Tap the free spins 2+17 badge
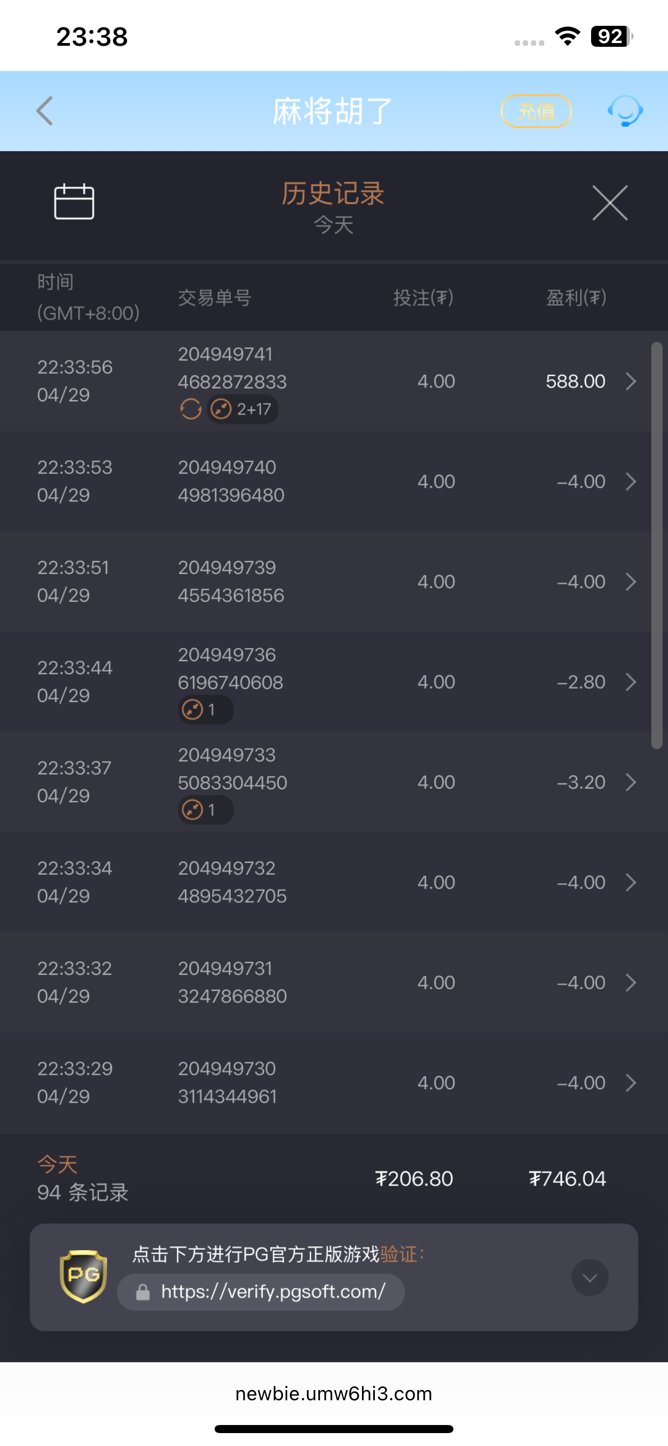Screen dimensions: 668x1446 [x=243, y=409]
